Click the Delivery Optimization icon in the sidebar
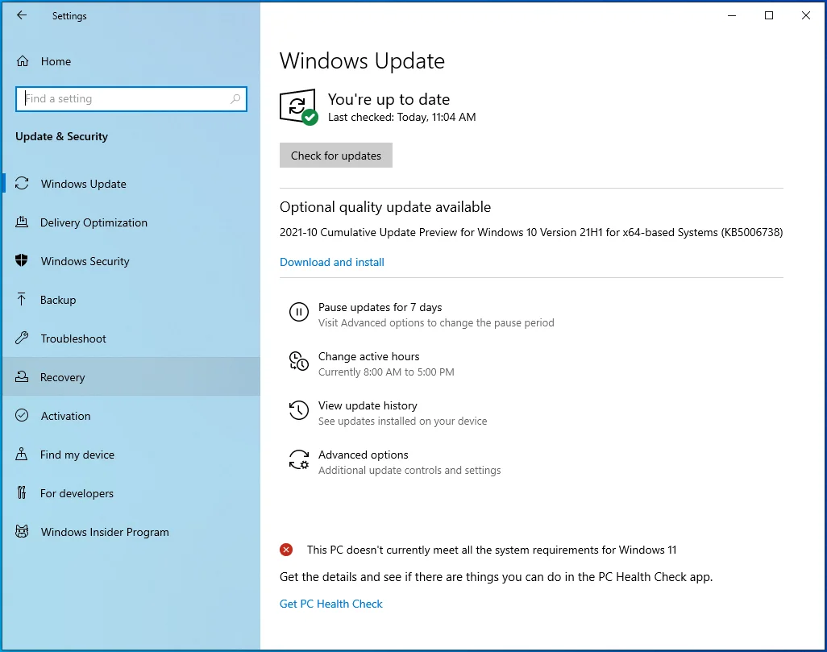This screenshot has width=827, height=652. tap(22, 222)
